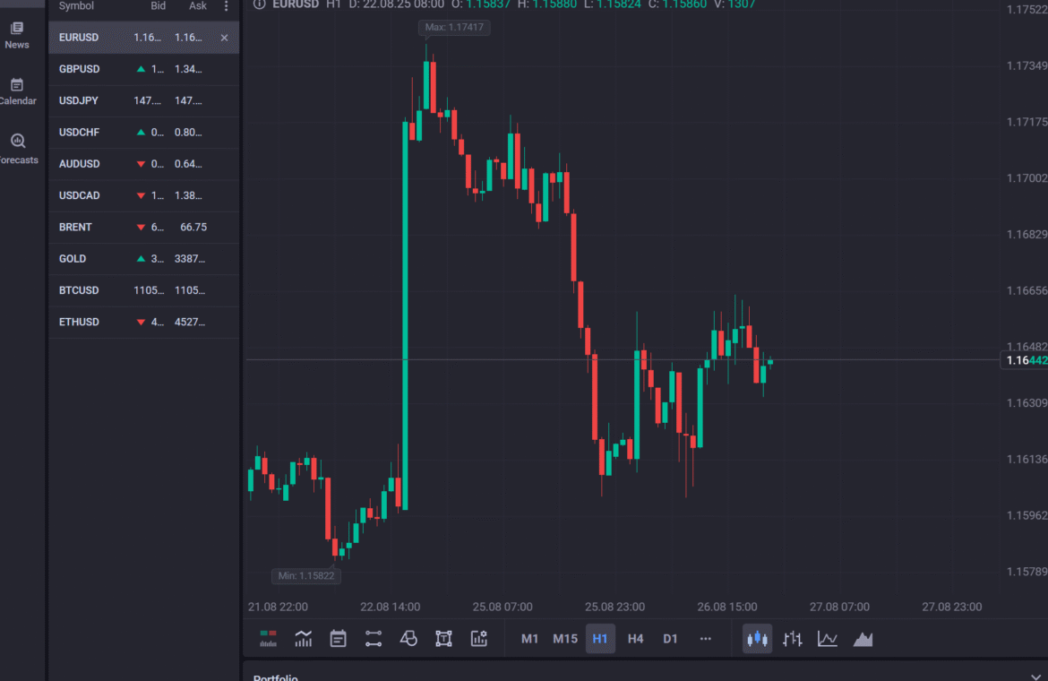Select the M15 timeframe

click(564, 639)
